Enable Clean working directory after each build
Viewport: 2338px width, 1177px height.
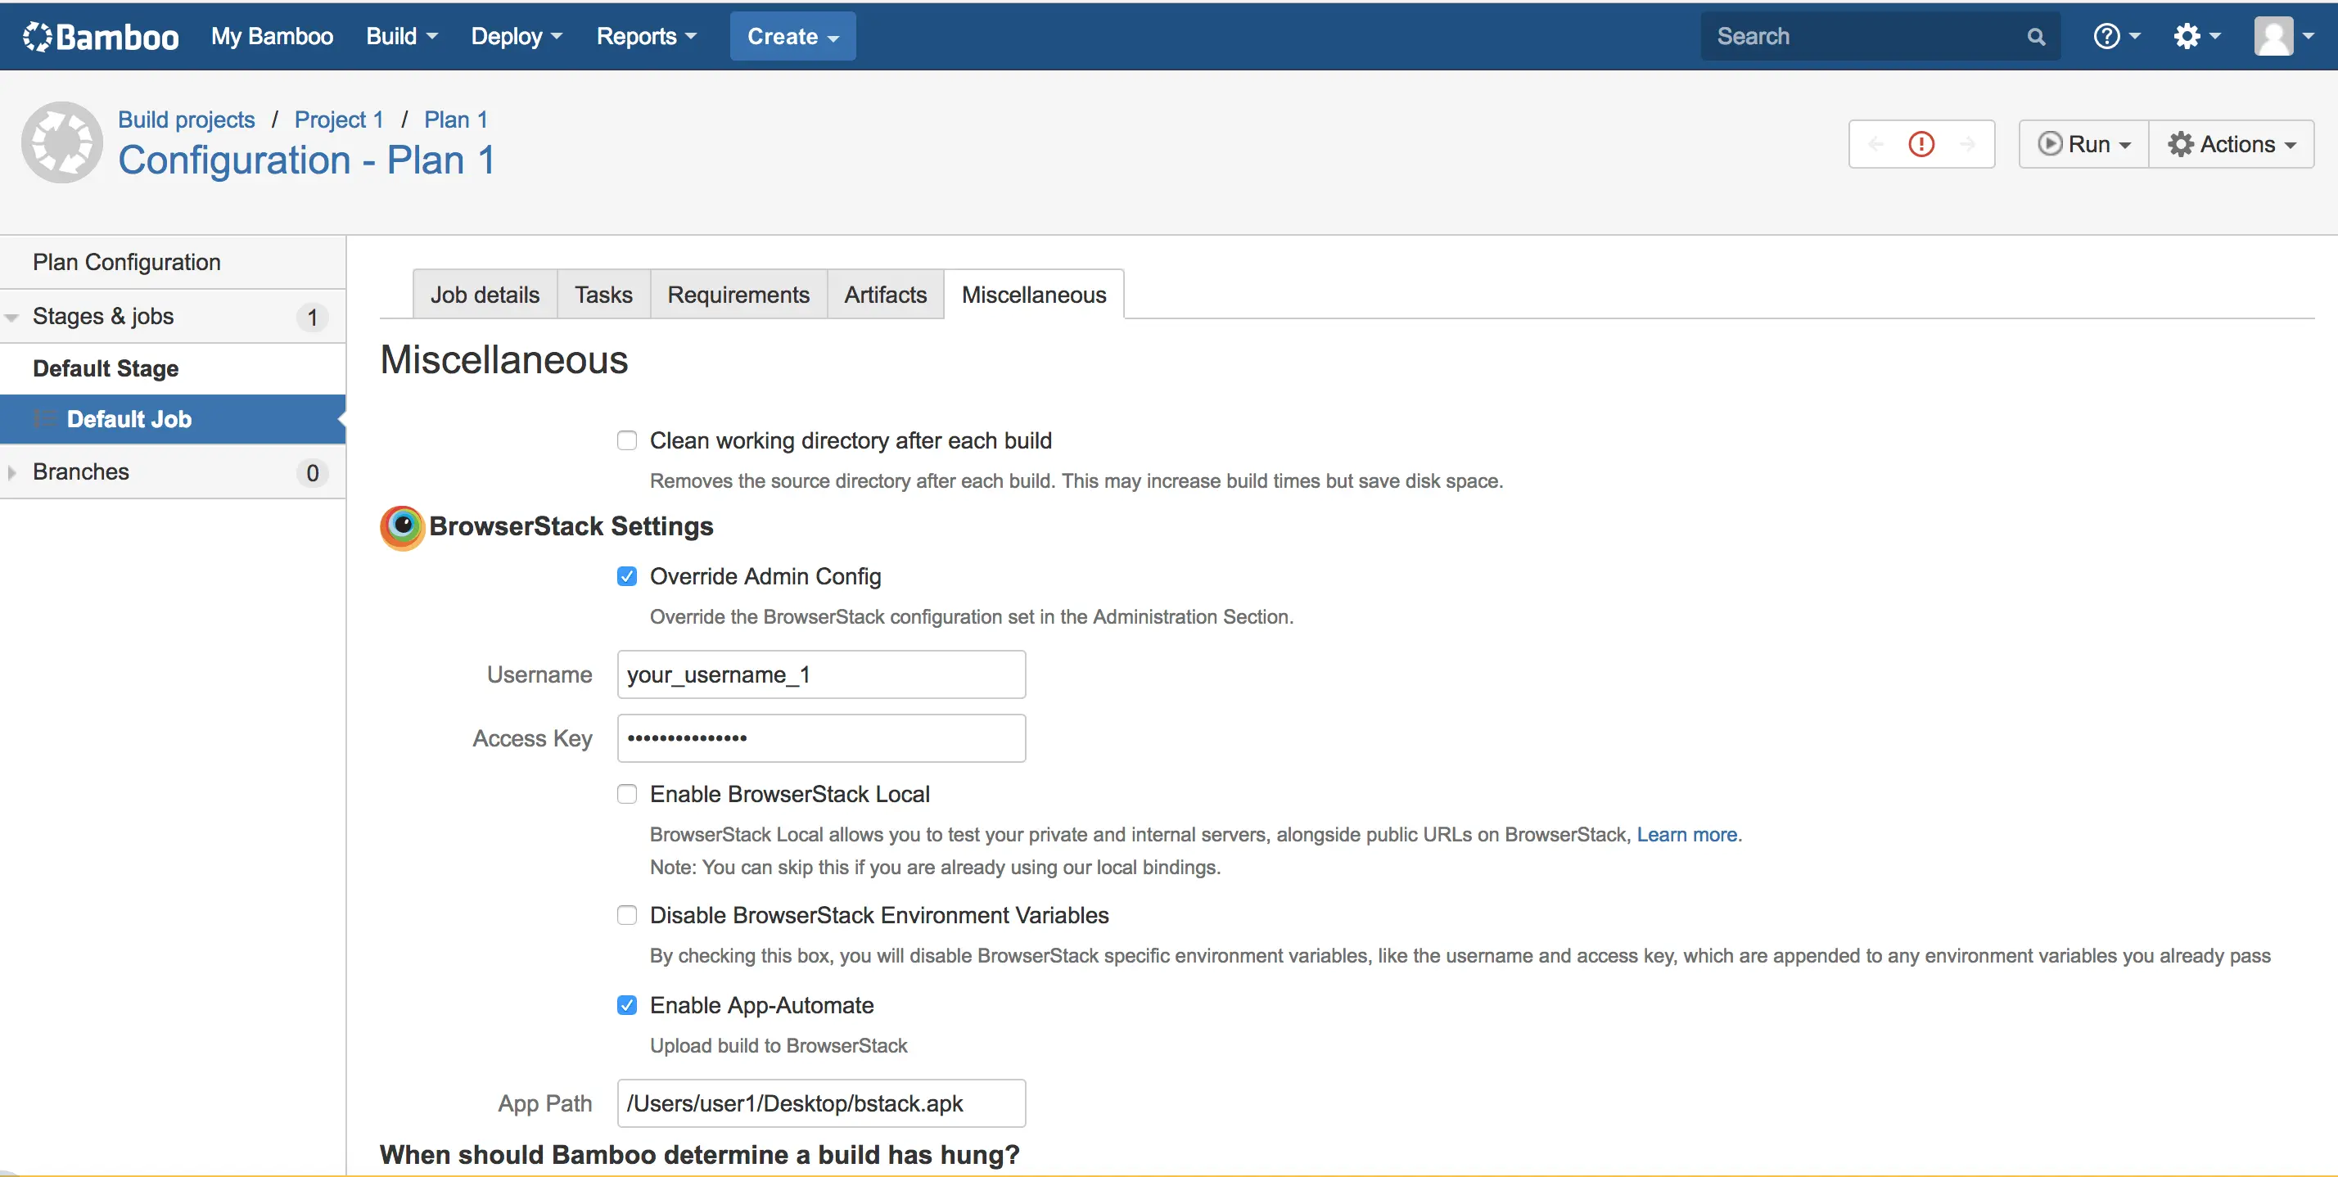tap(627, 441)
